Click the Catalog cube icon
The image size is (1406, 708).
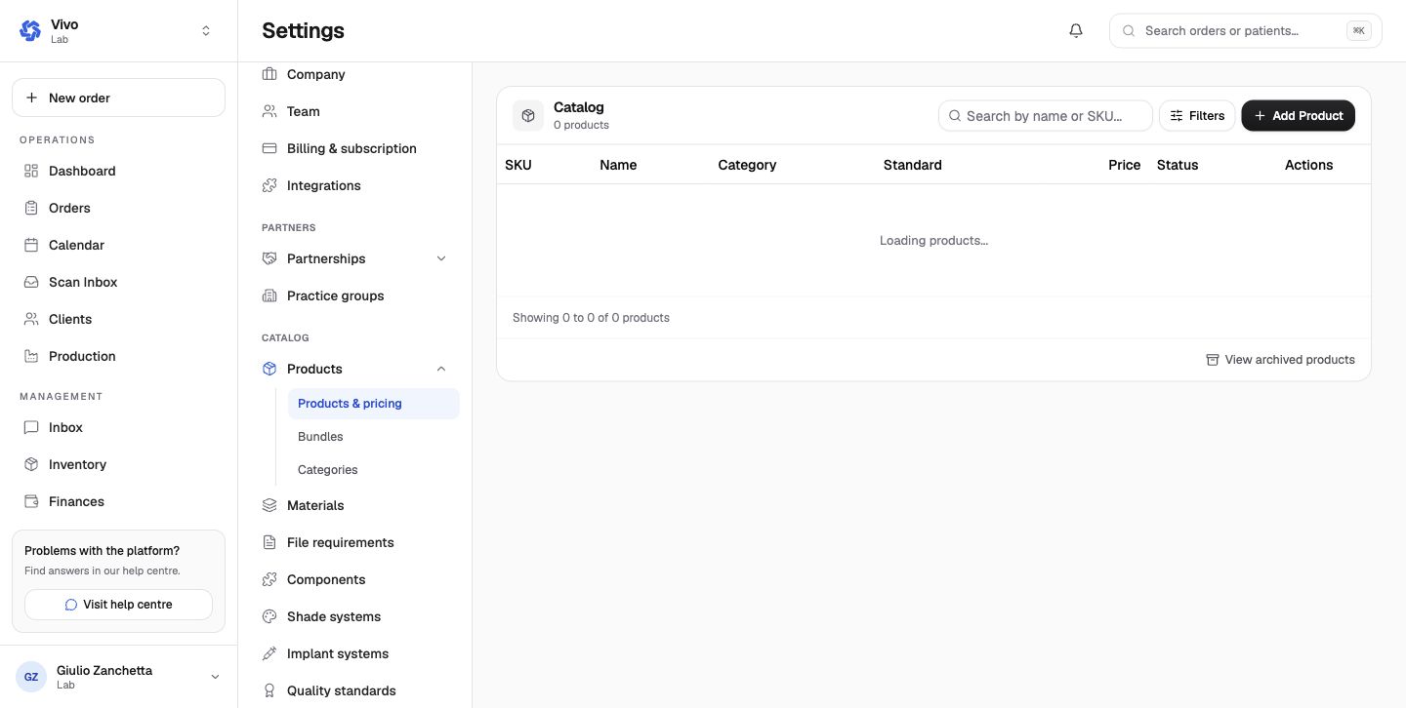(528, 115)
